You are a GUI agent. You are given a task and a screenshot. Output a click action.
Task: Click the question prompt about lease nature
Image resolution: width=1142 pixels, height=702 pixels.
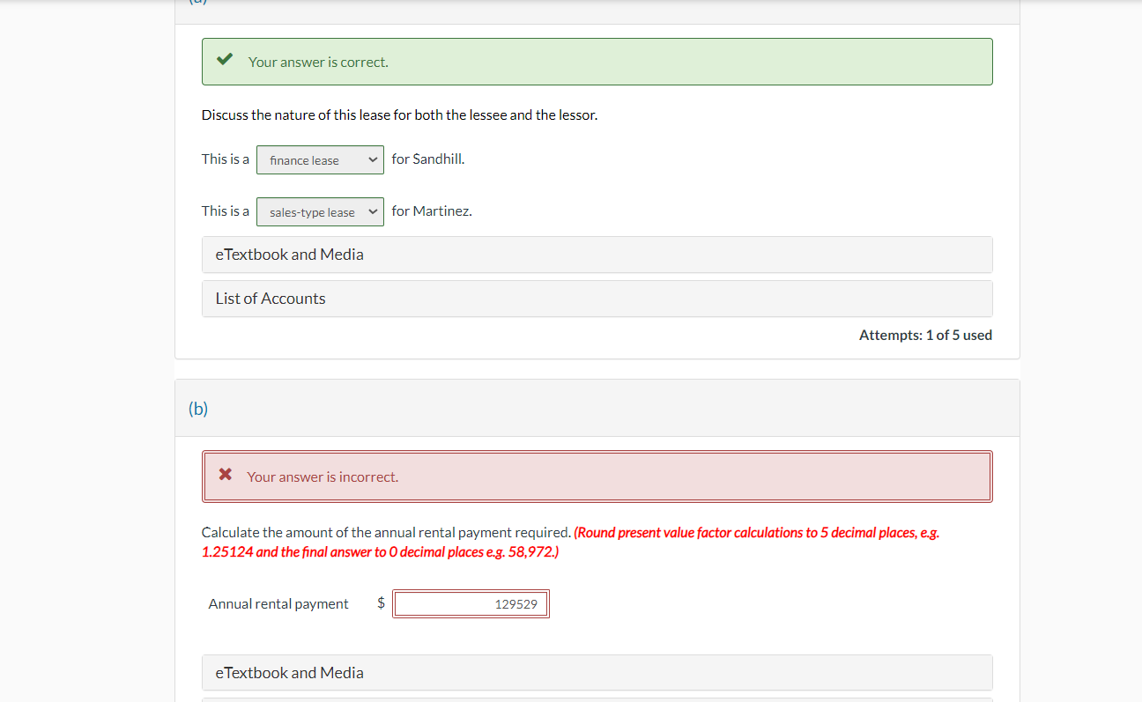399,115
